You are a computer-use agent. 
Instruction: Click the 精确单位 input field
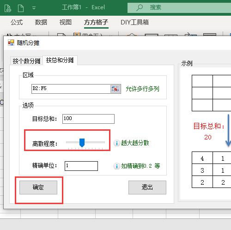click(x=81, y=166)
